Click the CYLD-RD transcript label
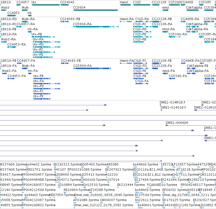This screenshot has width=216, height=209. pos(140,29)
